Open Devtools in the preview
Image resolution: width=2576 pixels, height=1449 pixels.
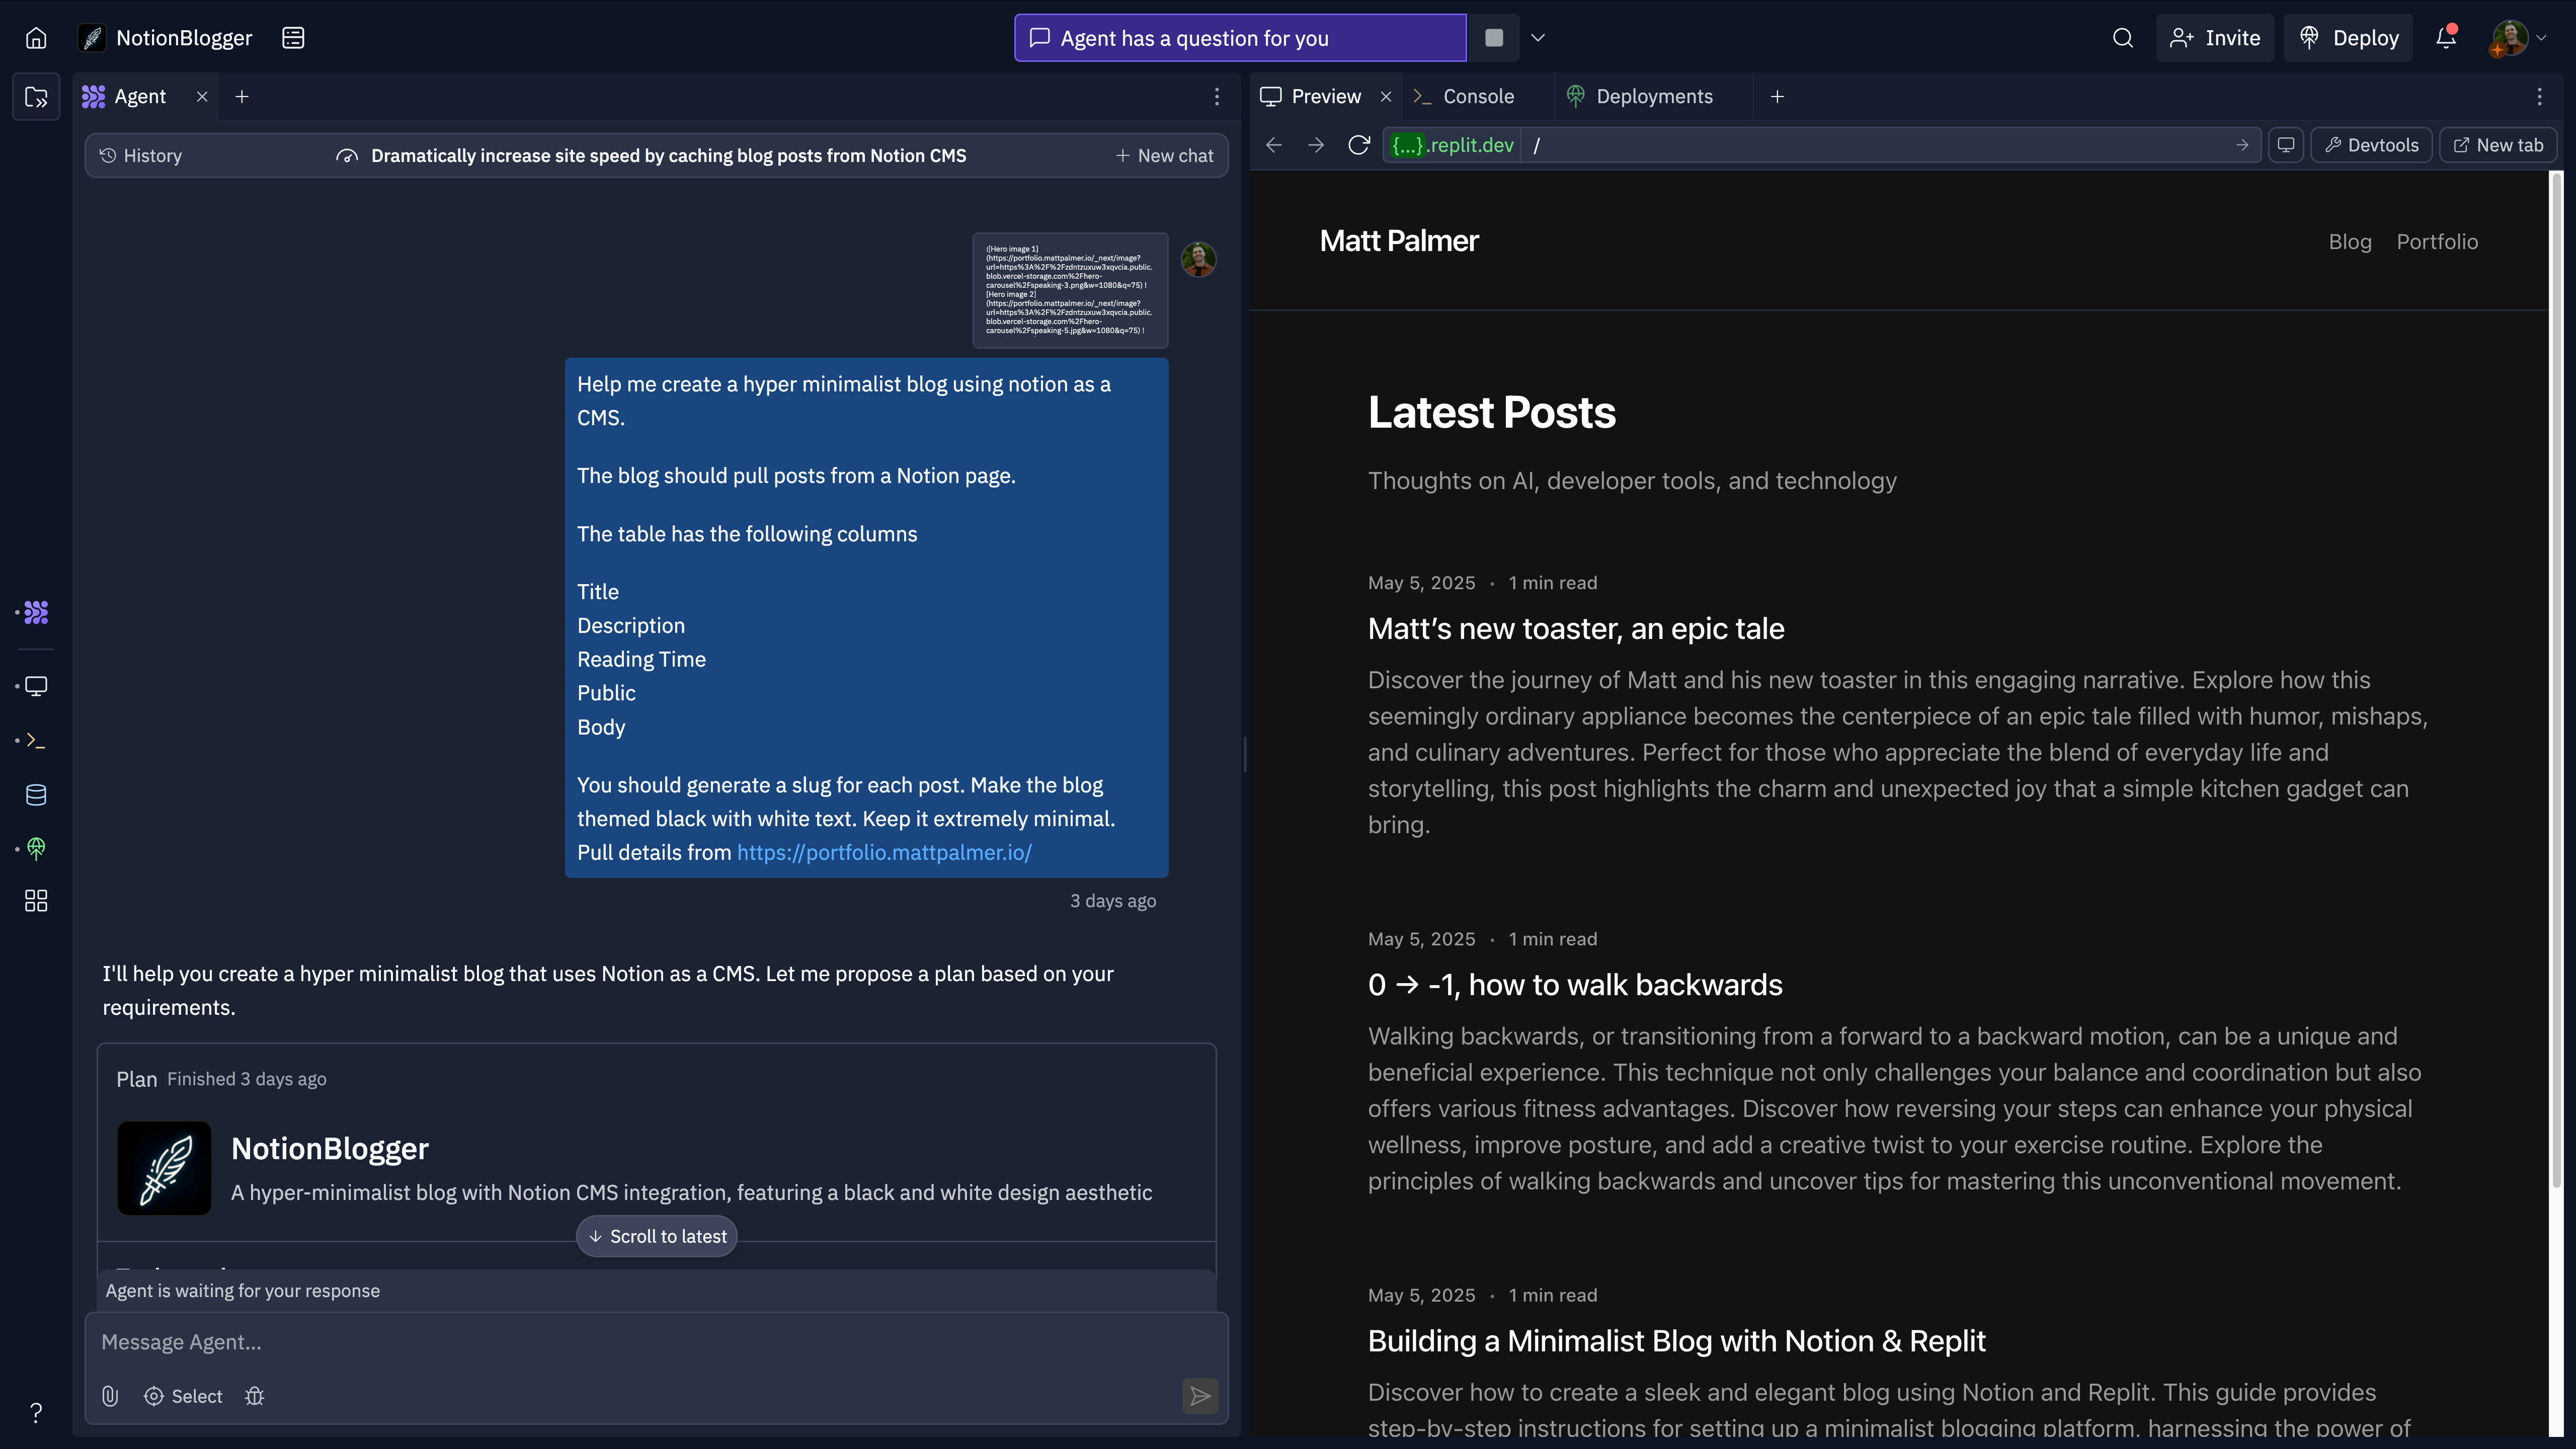(2371, 146)
